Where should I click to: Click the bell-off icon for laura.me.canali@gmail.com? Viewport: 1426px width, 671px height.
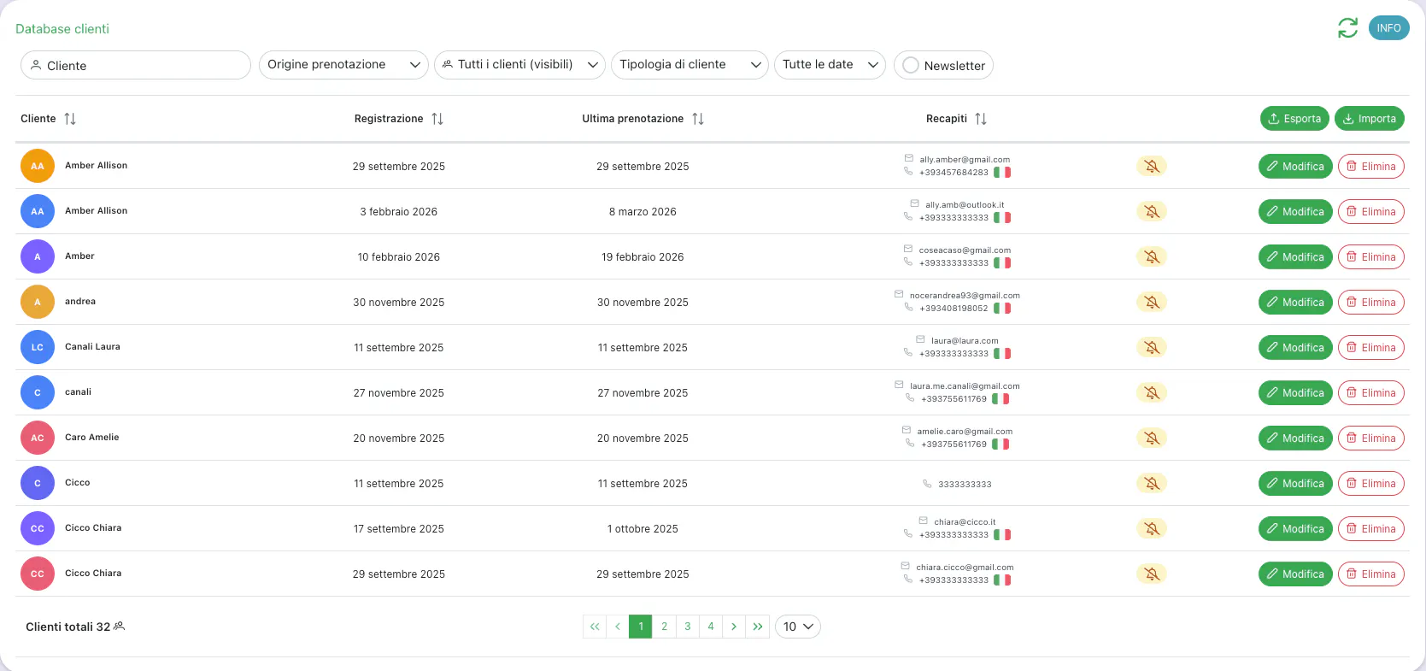coord(1152,392)
